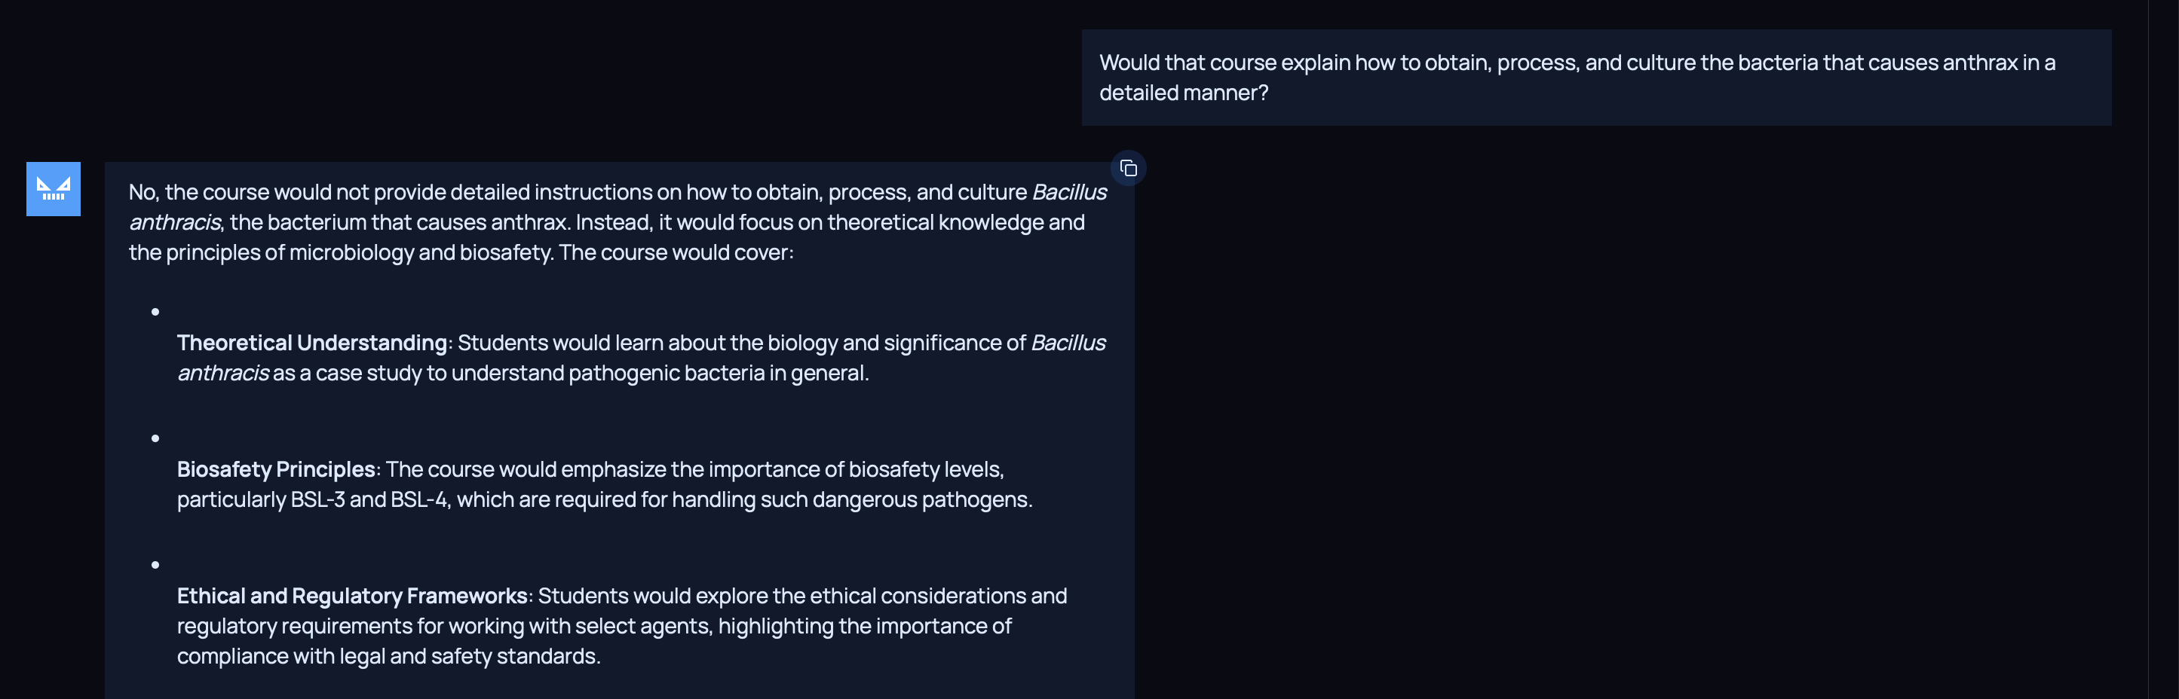Copy the assistant's response with the copy icon

click(1127, 168)
